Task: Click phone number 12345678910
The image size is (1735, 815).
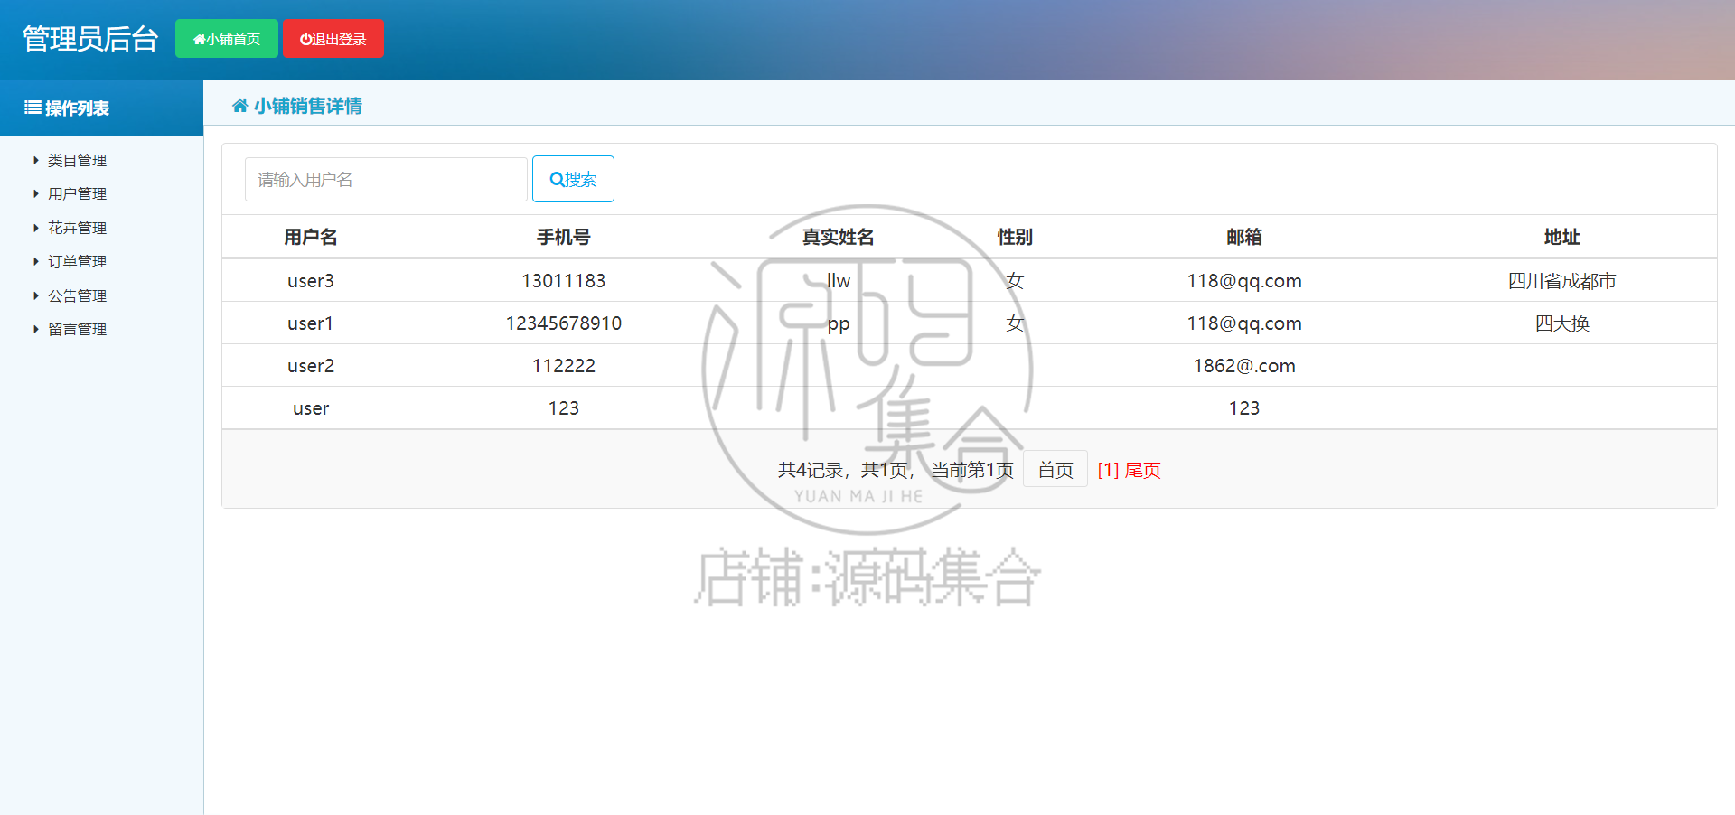Action: click(564, 323)
